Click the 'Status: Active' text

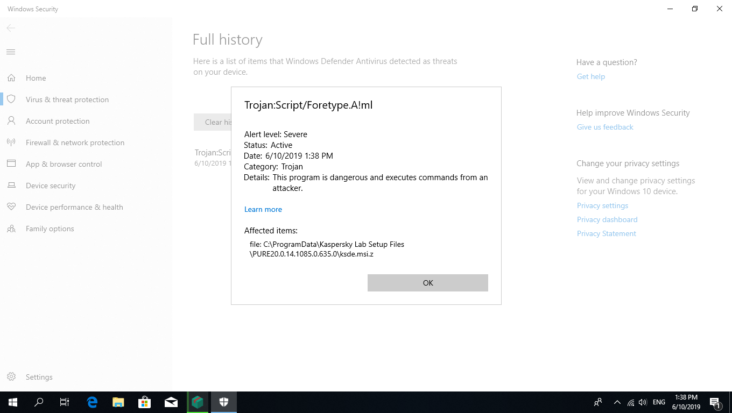268,145
